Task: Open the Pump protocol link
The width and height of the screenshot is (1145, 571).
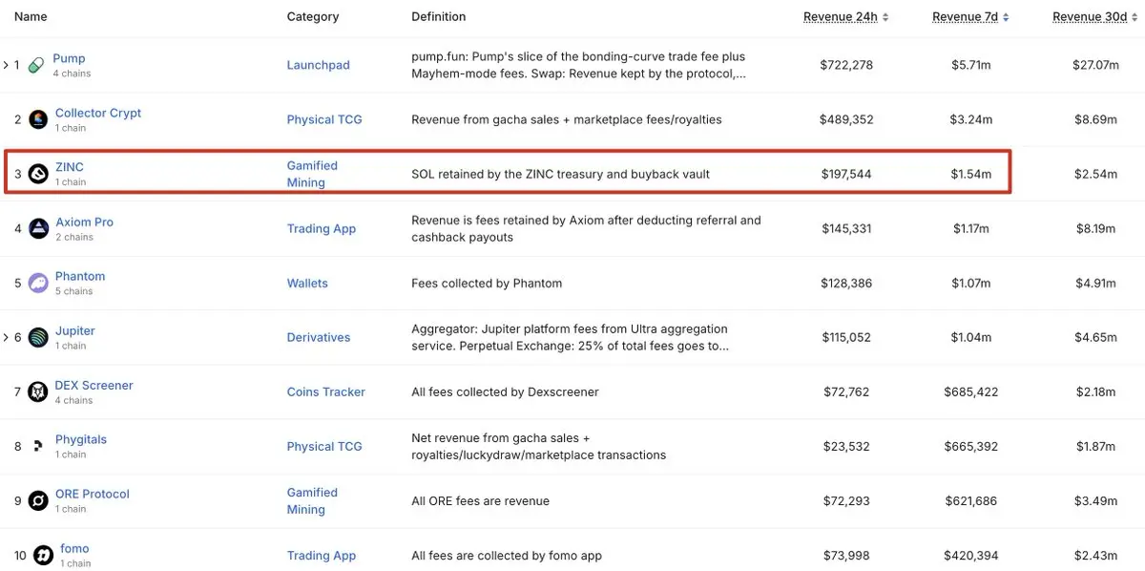Action: click(69, 58)
